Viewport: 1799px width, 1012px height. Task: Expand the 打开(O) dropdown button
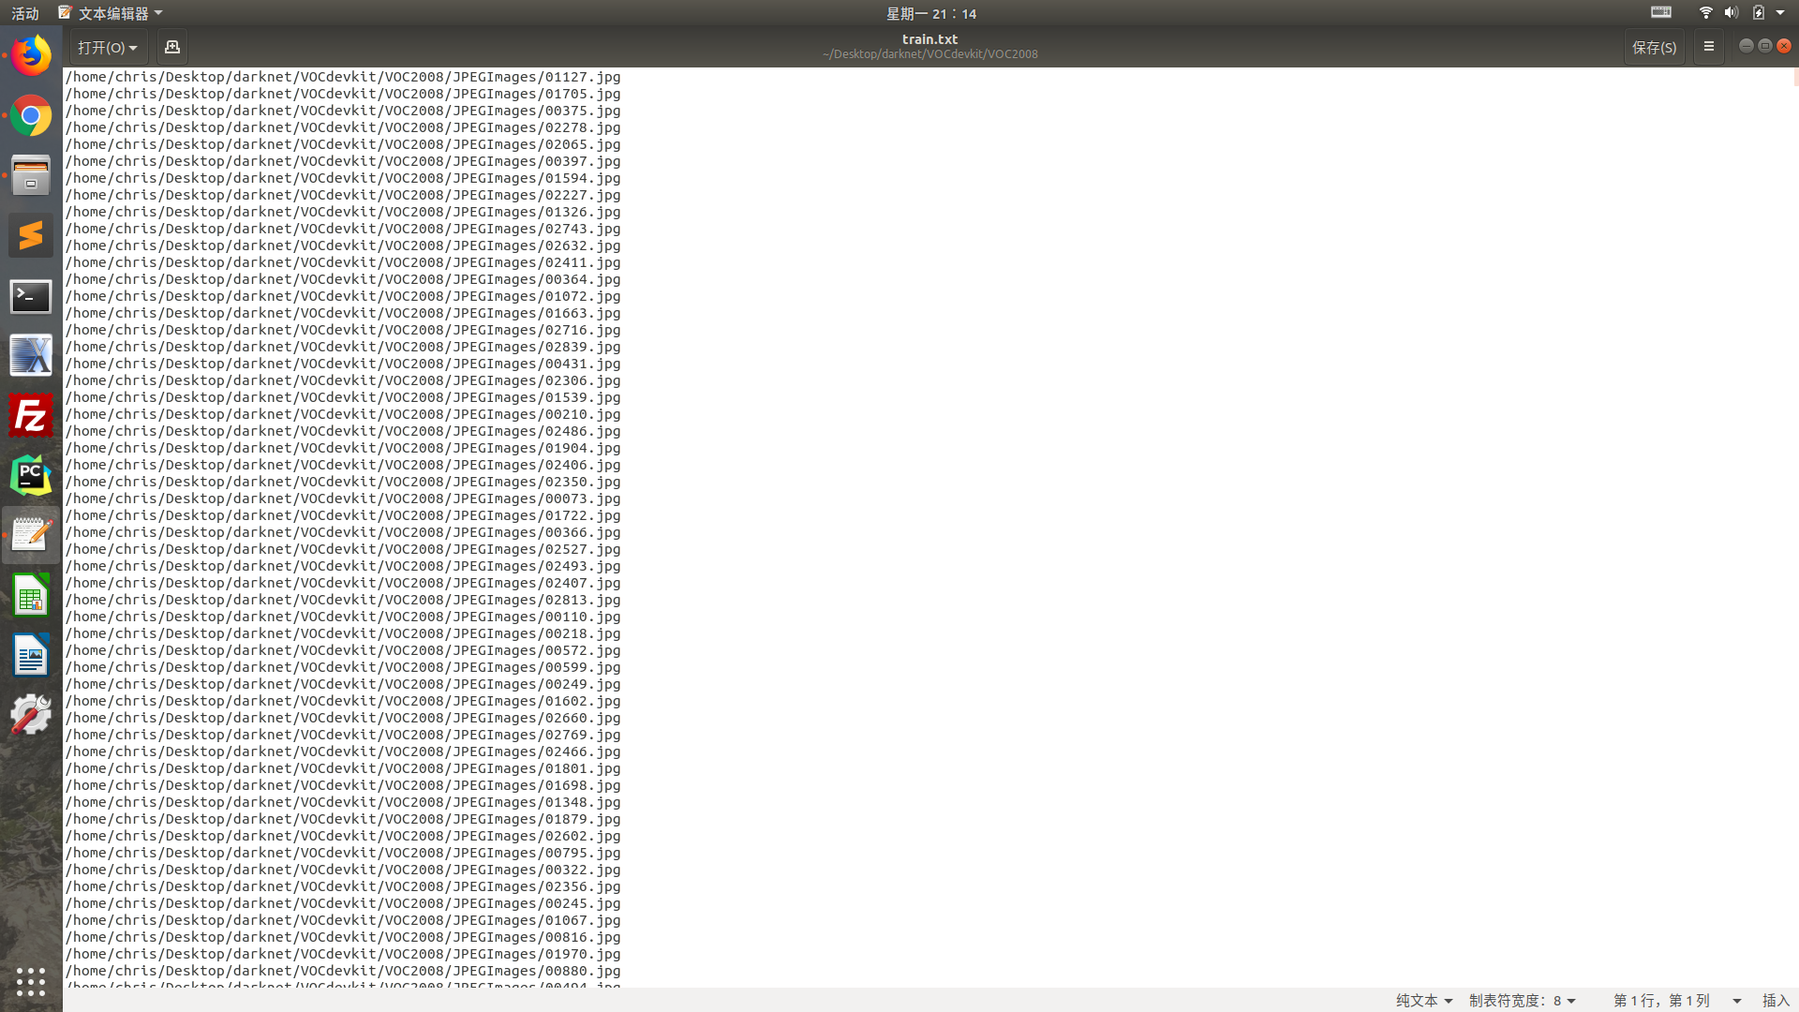[108, 47]
